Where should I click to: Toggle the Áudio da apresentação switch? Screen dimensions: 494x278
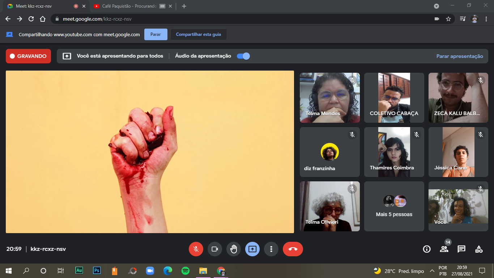point(243,56)
